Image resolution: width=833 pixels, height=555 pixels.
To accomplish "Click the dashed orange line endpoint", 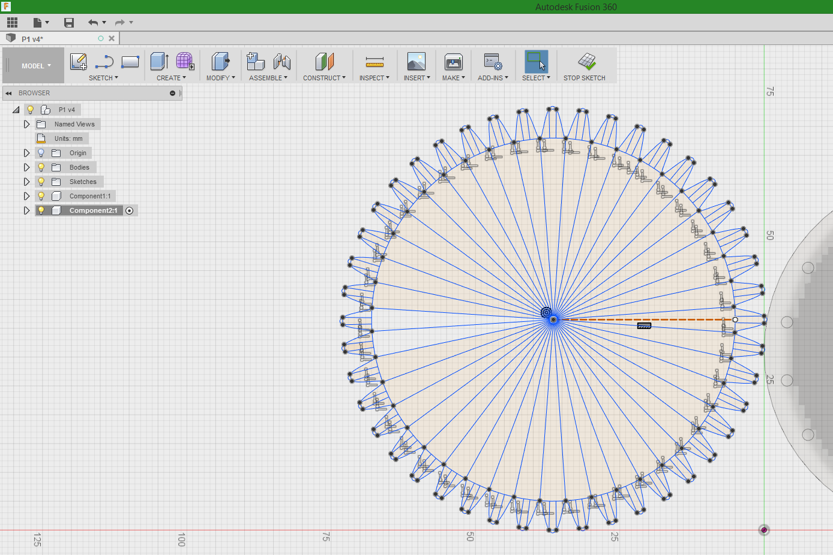I will click(735, 319).
